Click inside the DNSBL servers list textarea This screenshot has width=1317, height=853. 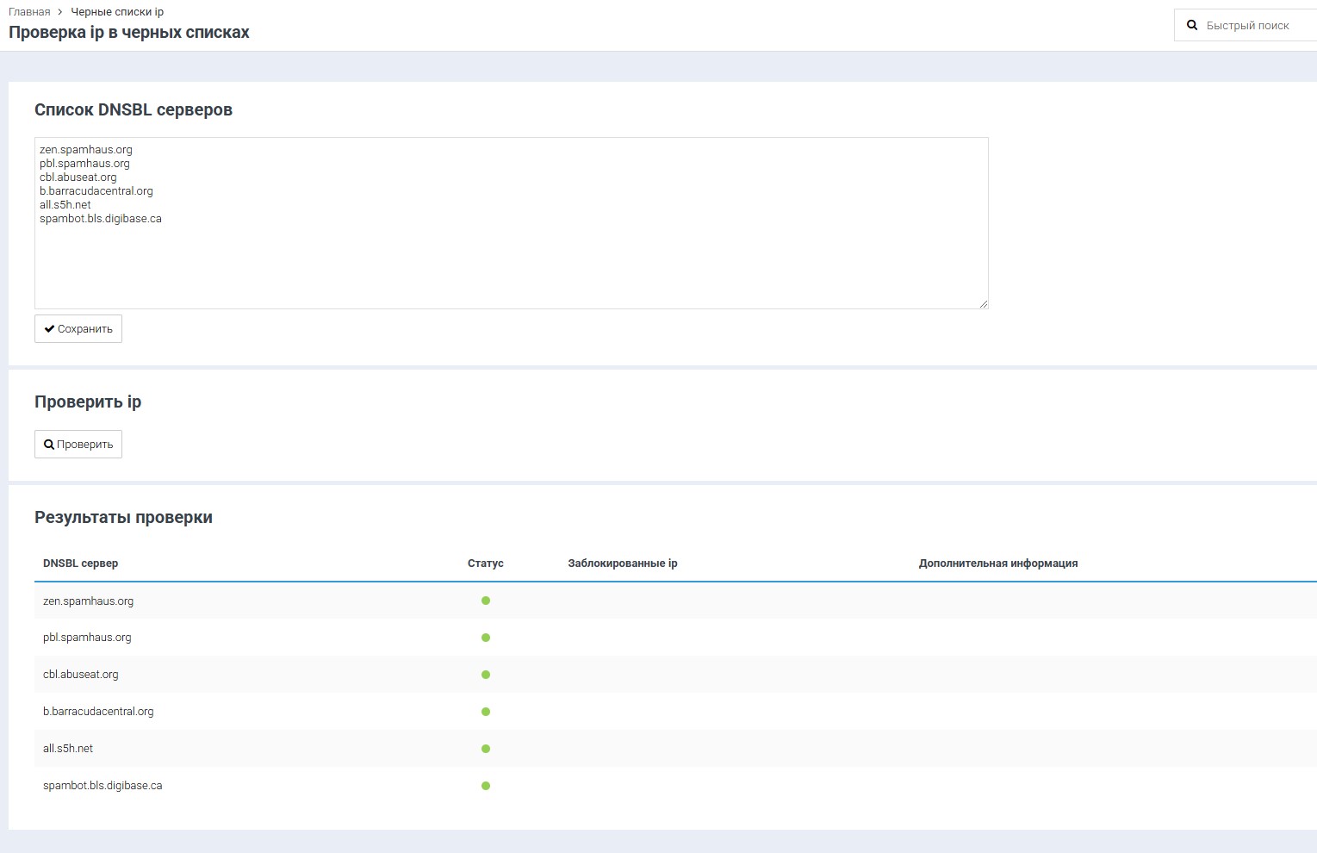coord(511,258)
